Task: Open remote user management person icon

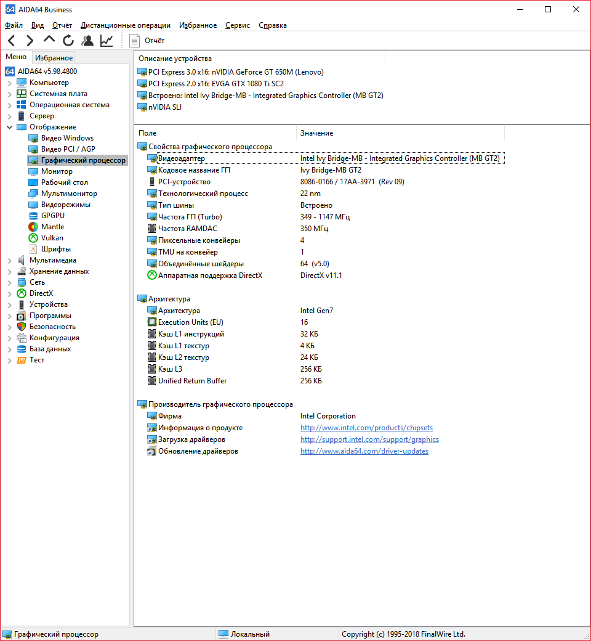Action: (x=87, y=41)
